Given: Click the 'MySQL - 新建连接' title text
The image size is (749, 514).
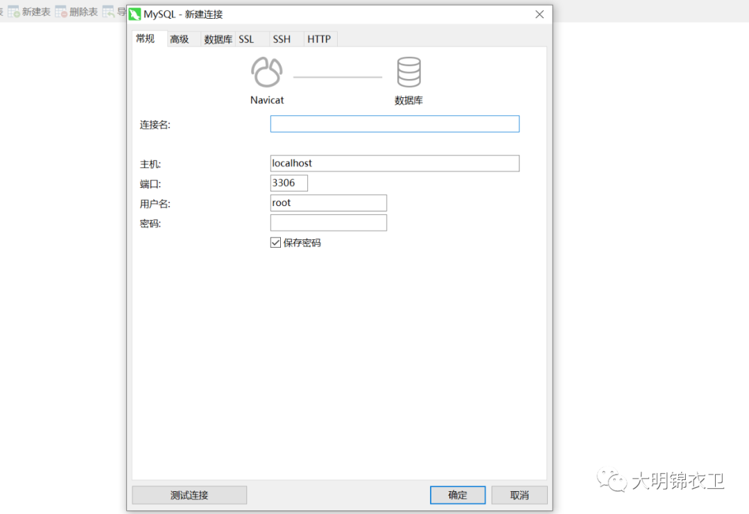Looking at the screenshot, I should click(183, 15).
